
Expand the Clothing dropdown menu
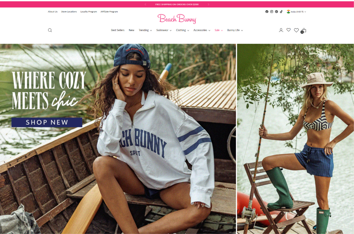(x=182, y=30)
